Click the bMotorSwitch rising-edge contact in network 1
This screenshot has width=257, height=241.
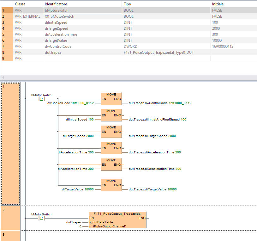(41, 99)
